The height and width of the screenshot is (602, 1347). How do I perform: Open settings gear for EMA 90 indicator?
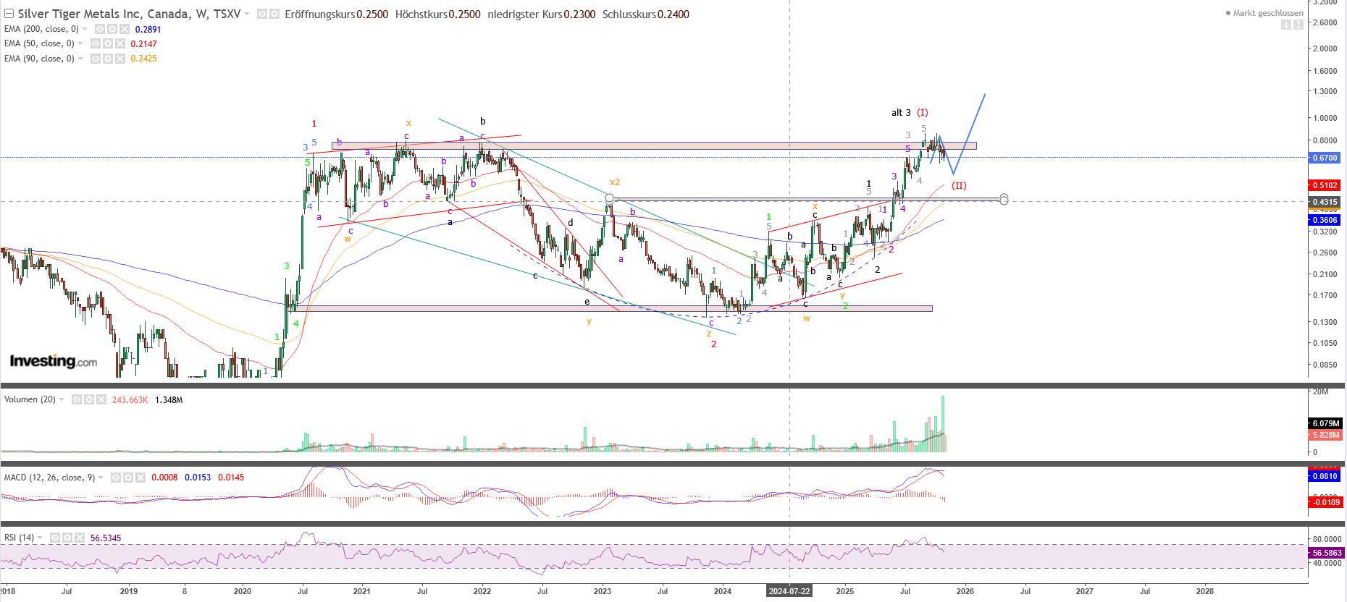pos(107,59)
